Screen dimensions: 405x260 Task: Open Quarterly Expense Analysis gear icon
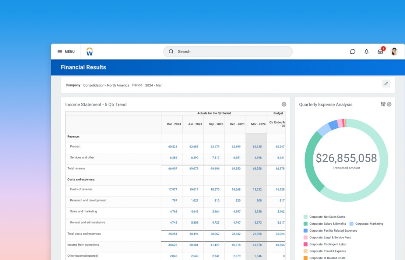[389, 104]
